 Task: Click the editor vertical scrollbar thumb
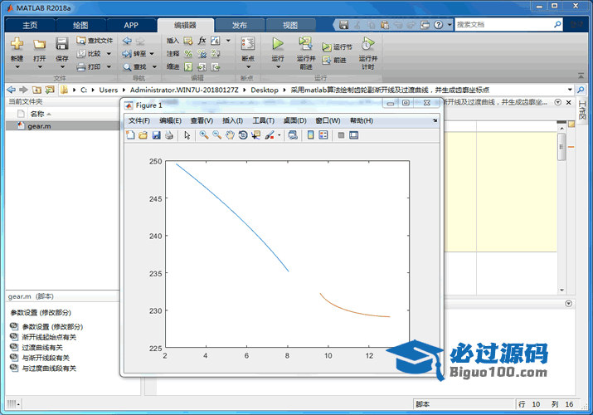coord(561,147)
